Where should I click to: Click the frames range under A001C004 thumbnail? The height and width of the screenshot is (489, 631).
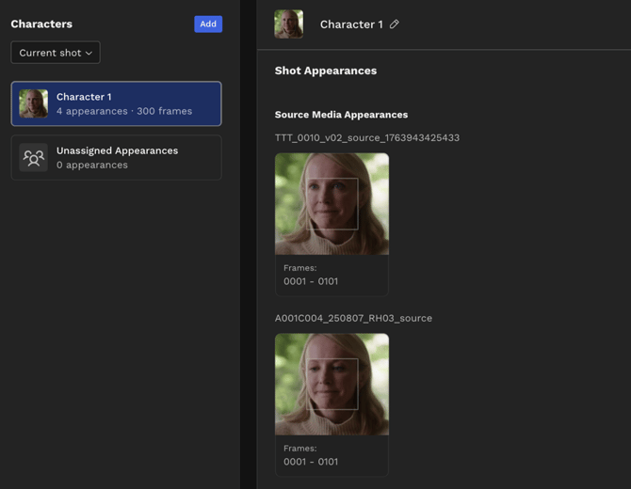(x=311, y=462)
